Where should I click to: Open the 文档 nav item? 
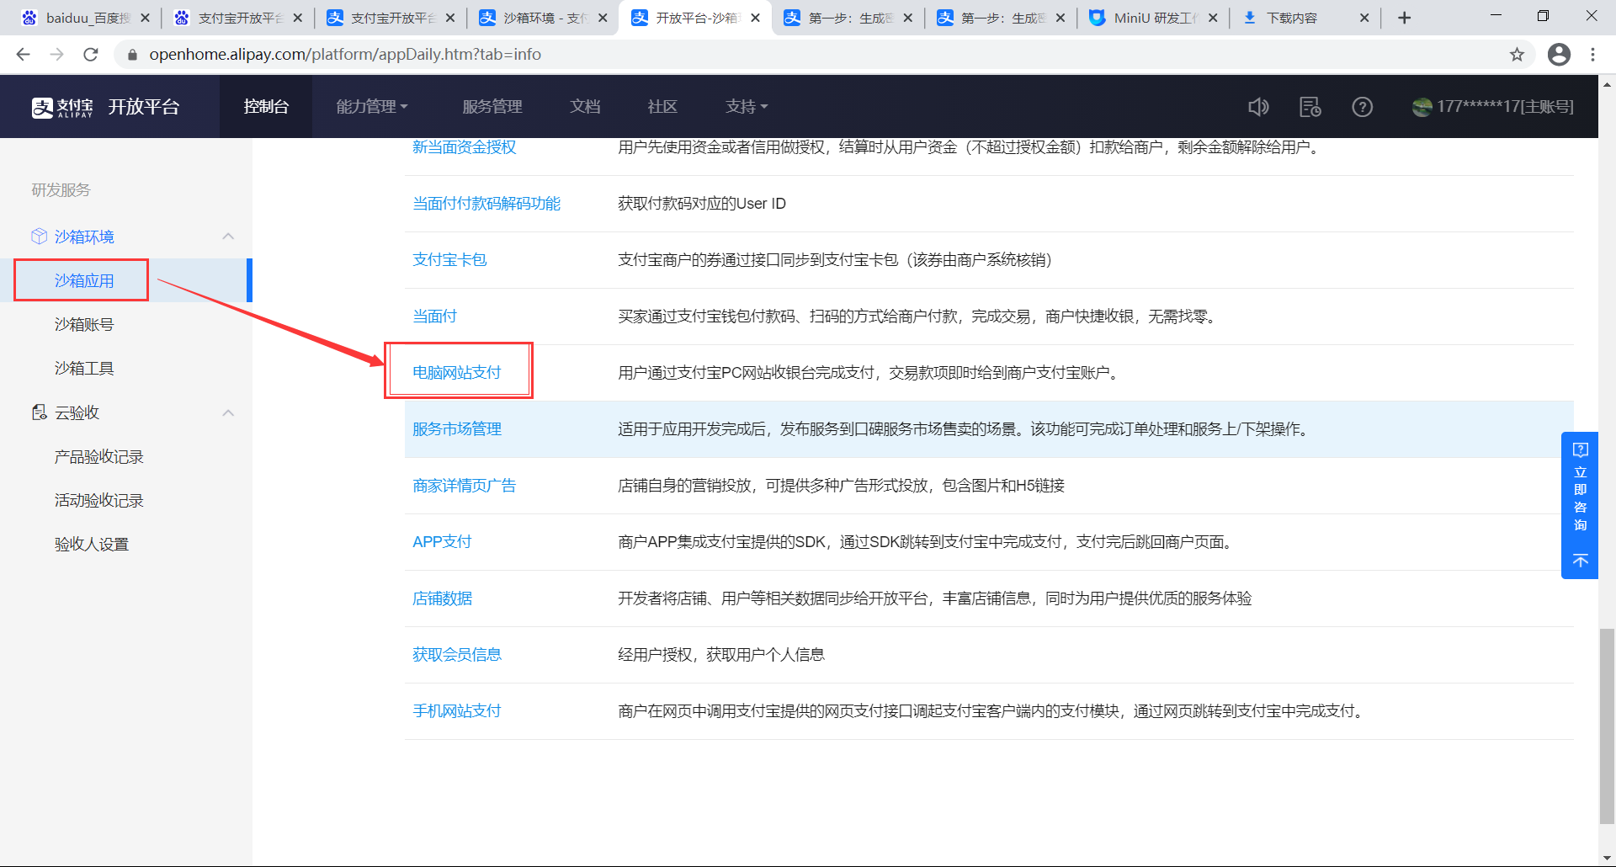click(585, 107)
